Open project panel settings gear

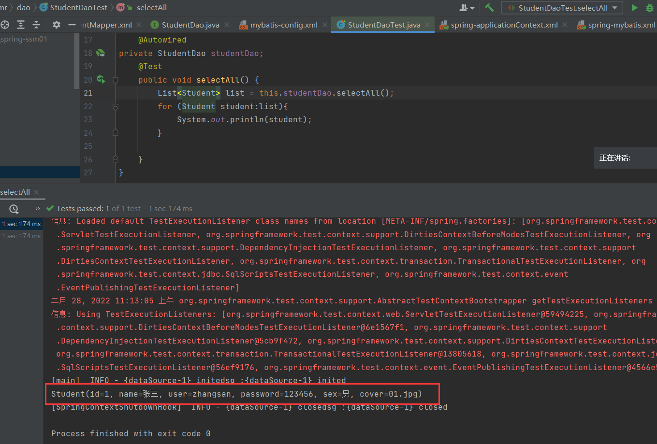[56, 25]
